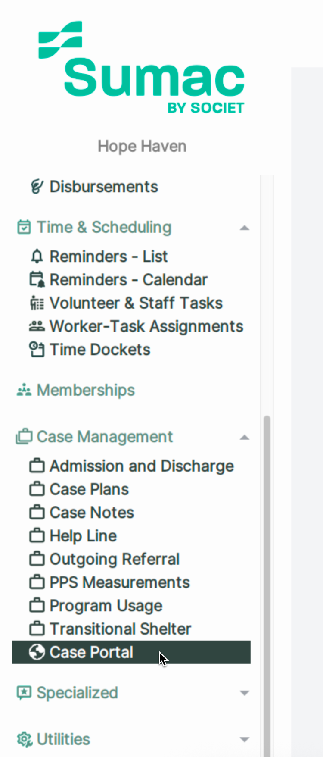Click the Volunteer & Staff Tasks icon
Image resolution: width=323 pixels, height=757 pixels.
click(x=37, y=303)
